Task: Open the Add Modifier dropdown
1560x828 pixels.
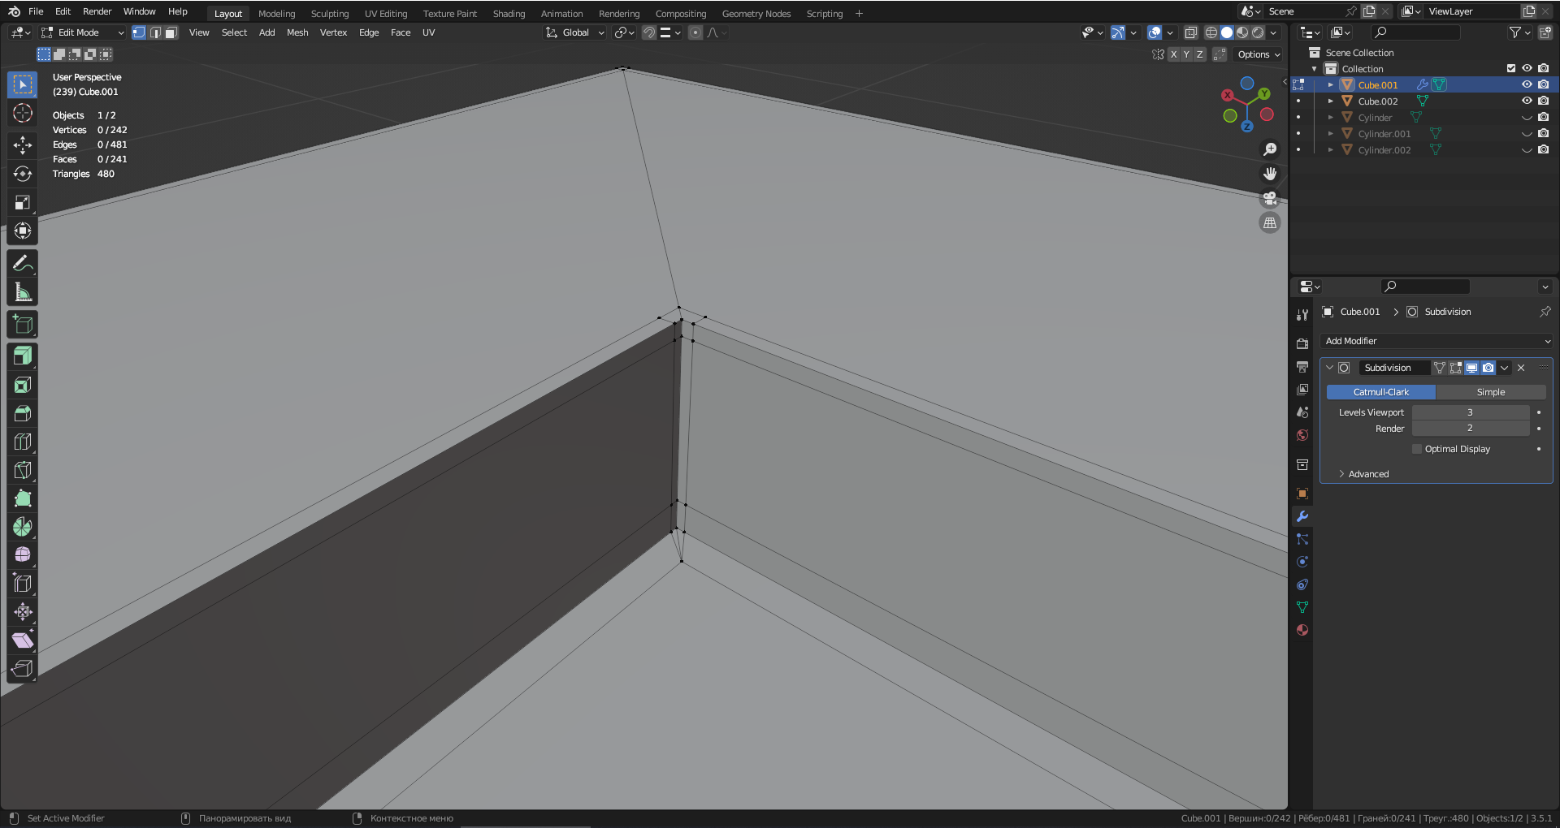Action: pyautogui.click(x=1436, y=341)
